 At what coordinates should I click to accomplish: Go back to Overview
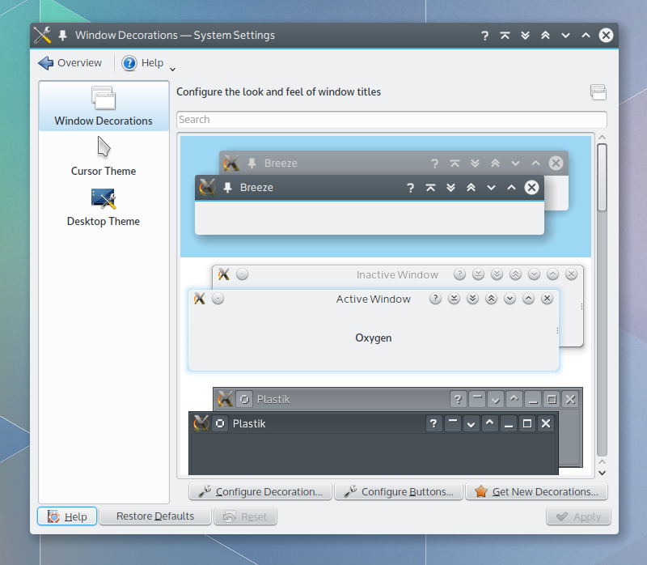click(70, 63)
